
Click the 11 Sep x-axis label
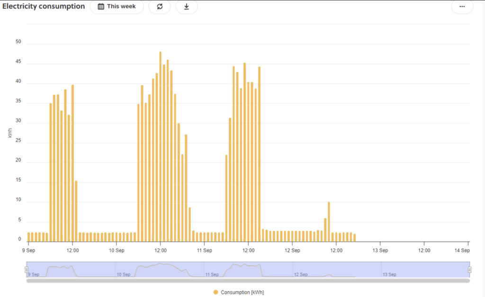tap(205, 250)
